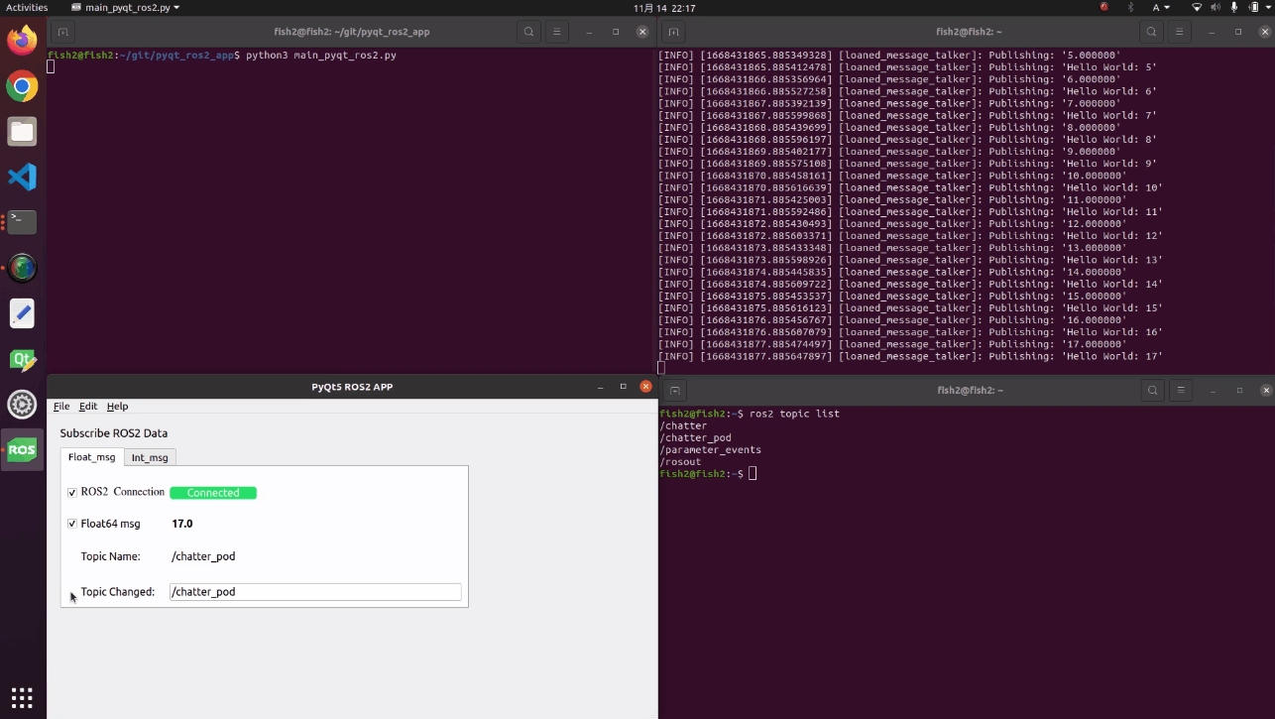Image resolution: width=1275 pixels, height=719 pixels.
Task: Click 'Subscribe ROS2 Data' heading
Action: [x=114, y=433]
